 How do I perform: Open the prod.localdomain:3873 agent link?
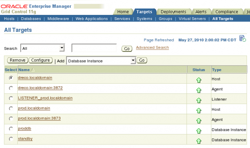39,118
